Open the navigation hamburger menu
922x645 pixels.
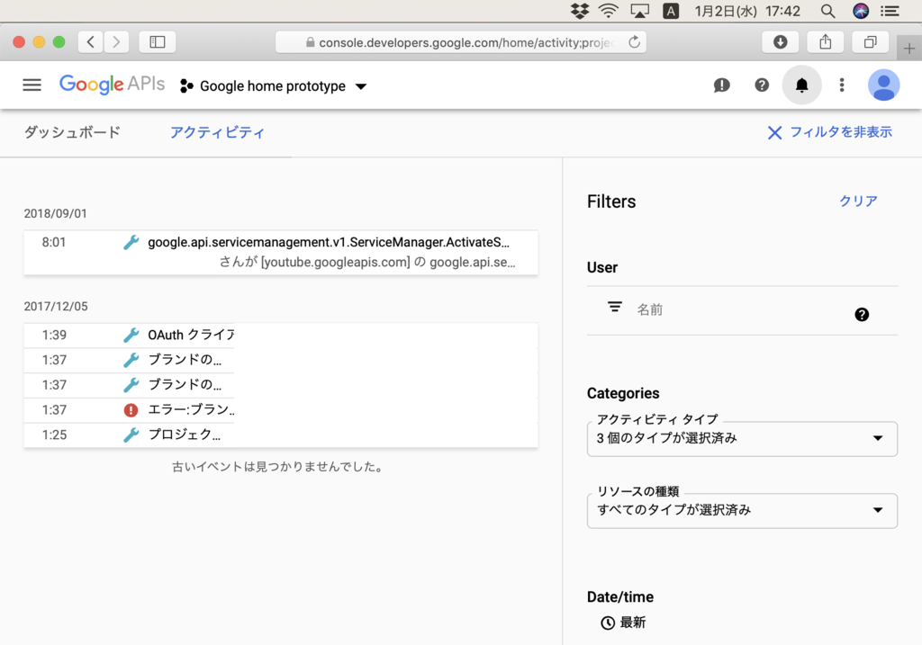point(32,85)
